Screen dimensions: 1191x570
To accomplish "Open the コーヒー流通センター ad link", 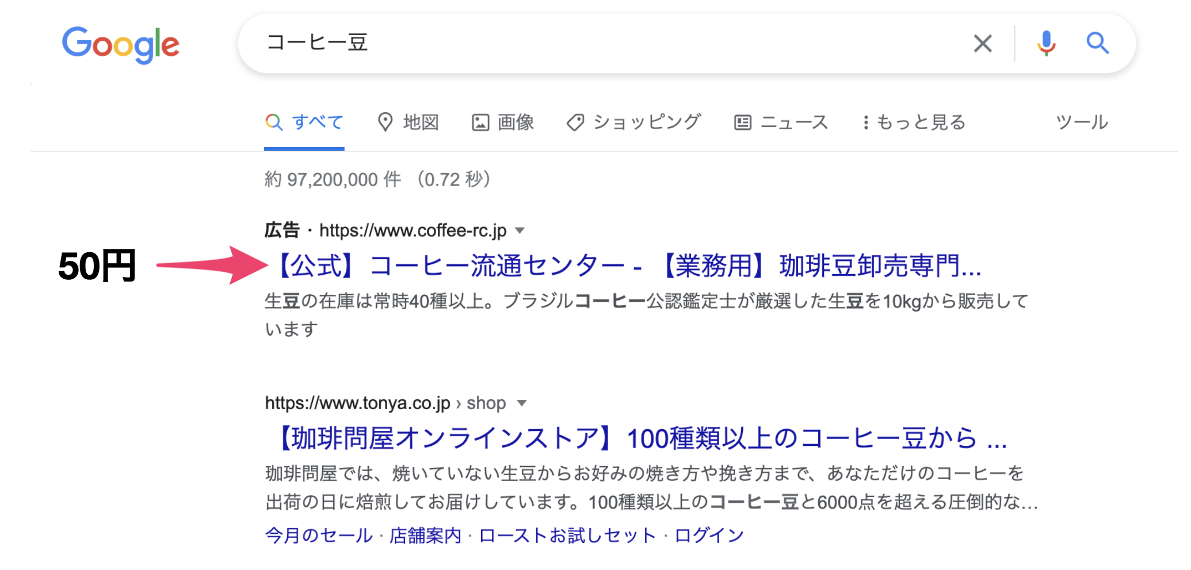I will point(625,266).
